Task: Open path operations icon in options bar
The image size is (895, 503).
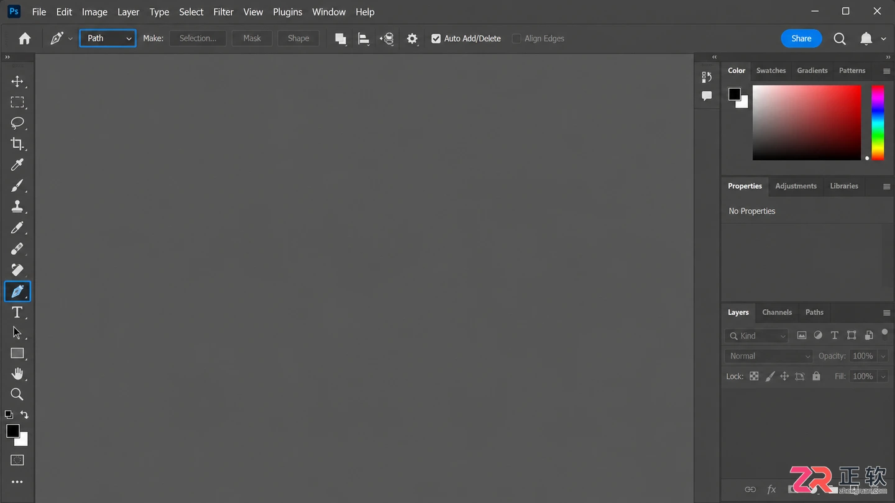Action: (x=341, y=39)
